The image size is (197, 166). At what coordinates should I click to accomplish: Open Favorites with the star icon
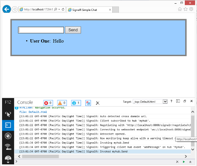tap(185, 9)
